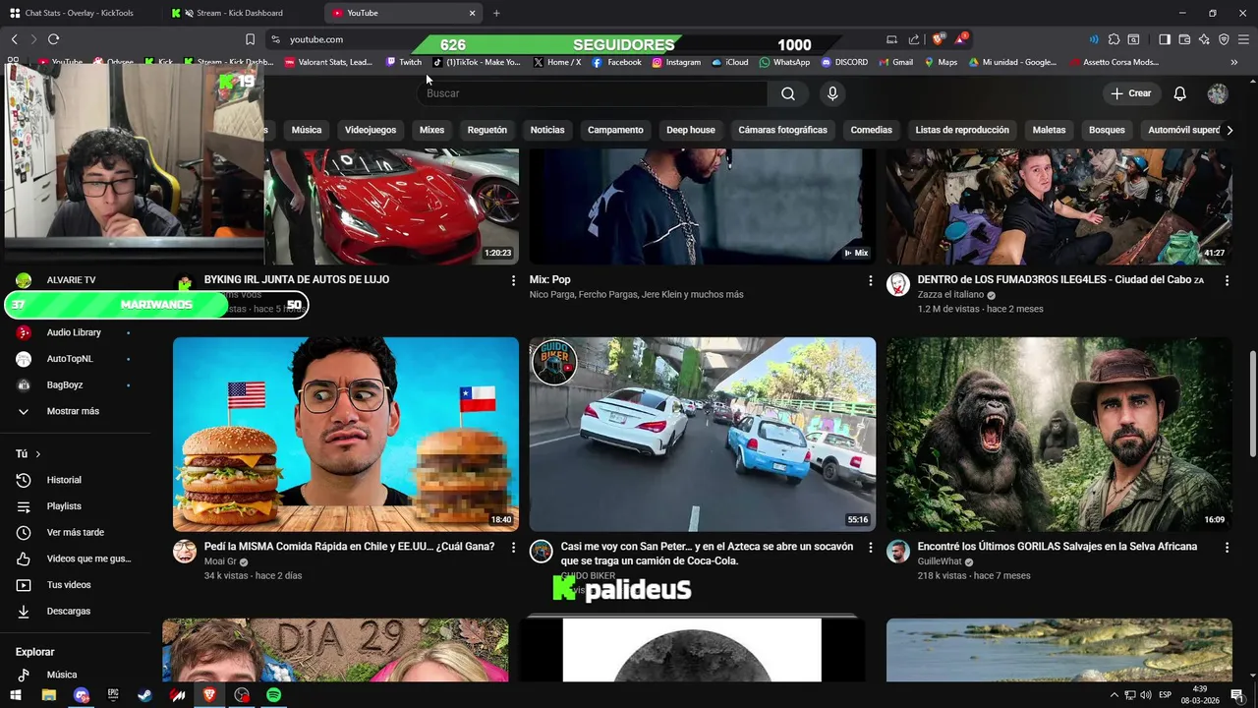
Task: Open a new browser tab
Action: [496, 13]
